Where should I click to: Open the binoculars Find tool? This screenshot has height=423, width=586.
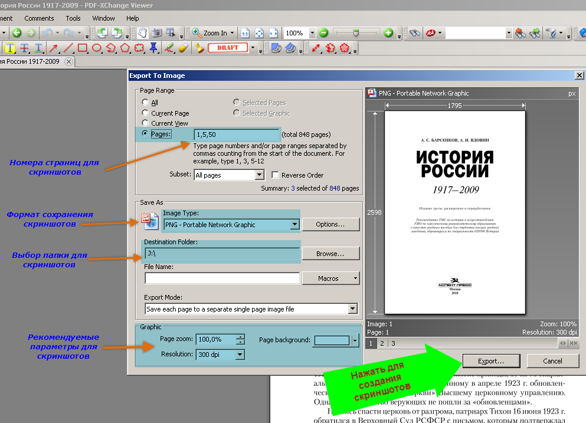414,33
